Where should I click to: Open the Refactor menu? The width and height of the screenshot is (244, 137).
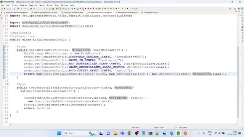click(24, 5)
